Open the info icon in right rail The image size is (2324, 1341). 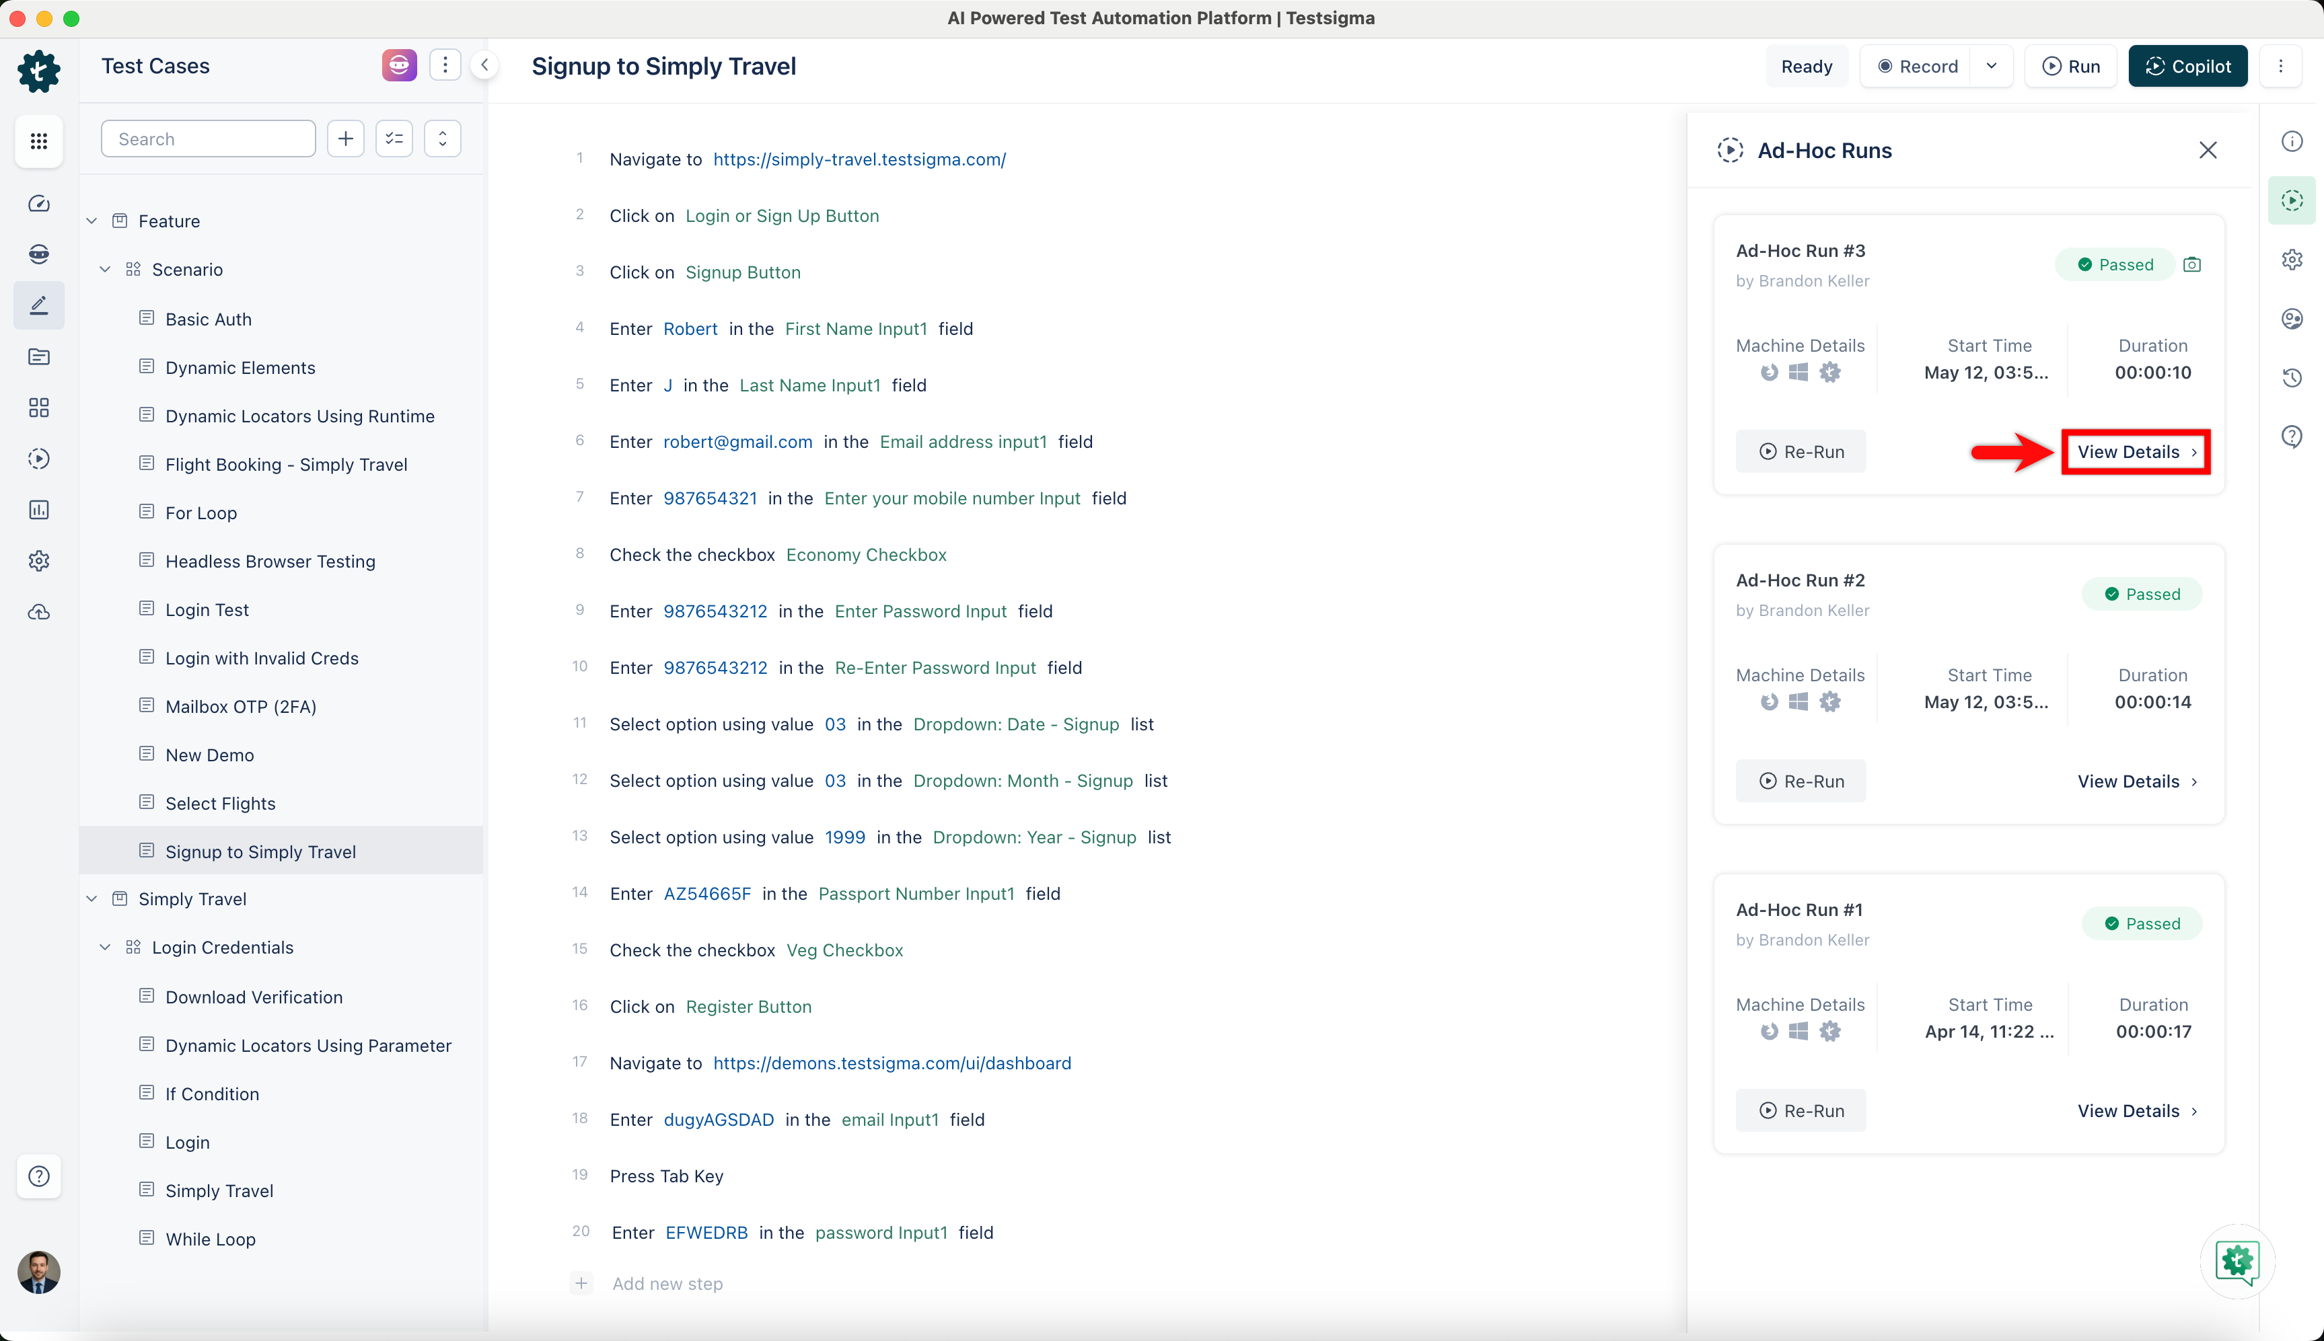[x=2292, y=141]
